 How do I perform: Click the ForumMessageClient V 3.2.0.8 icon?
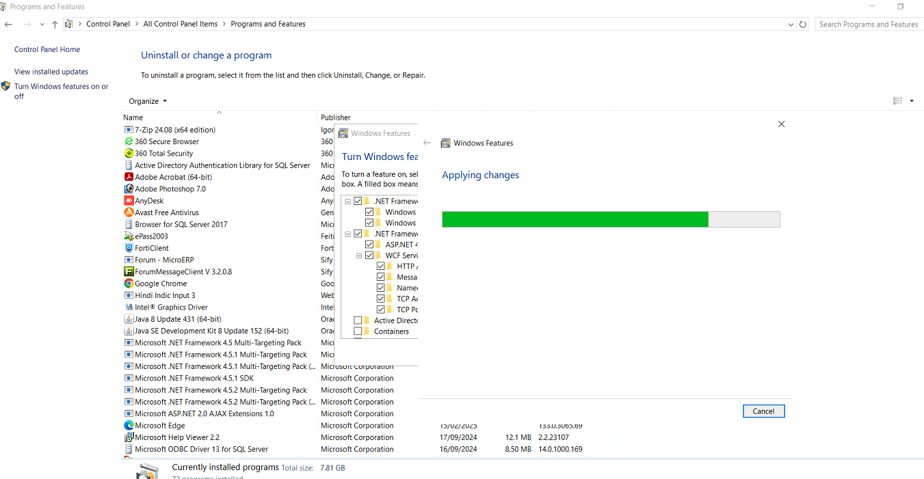pyautogui.click(x=129, y=271)
